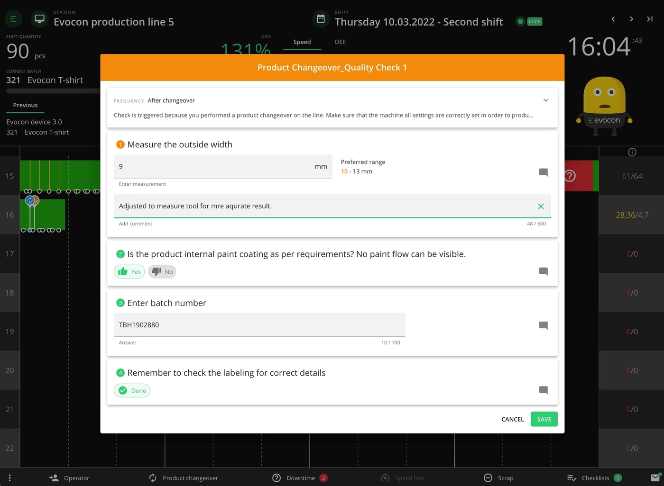The image size is (664, 486).
Task: Open Product changeover in the bottom bar
Action: pyautogui.click(x=183, y=478)
